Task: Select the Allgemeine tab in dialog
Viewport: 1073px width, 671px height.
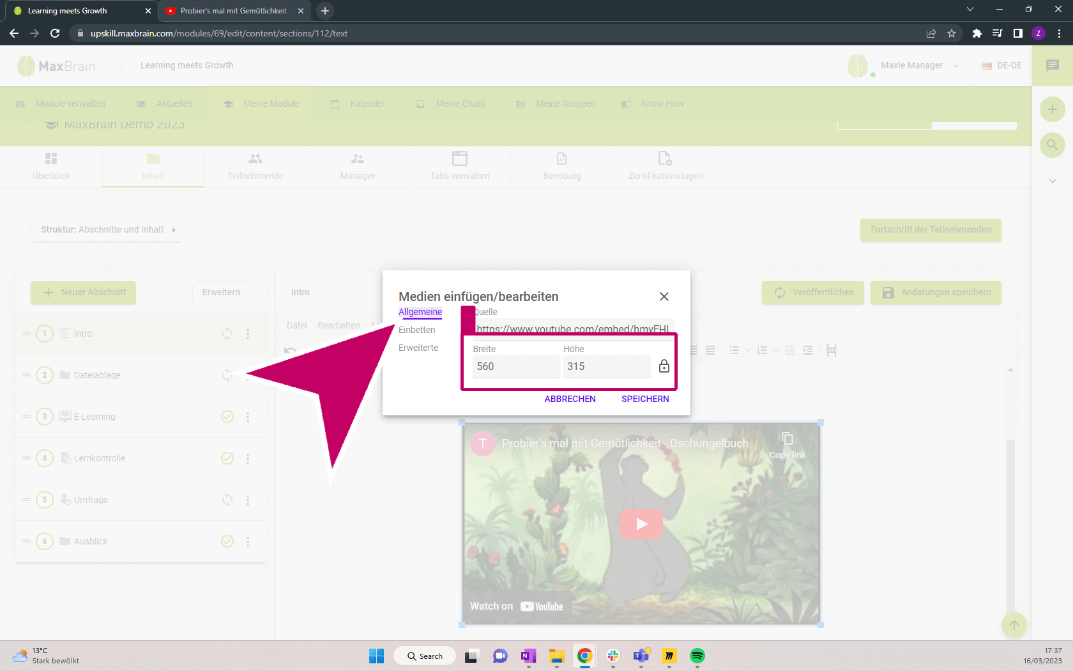Action: click(420, 312)
